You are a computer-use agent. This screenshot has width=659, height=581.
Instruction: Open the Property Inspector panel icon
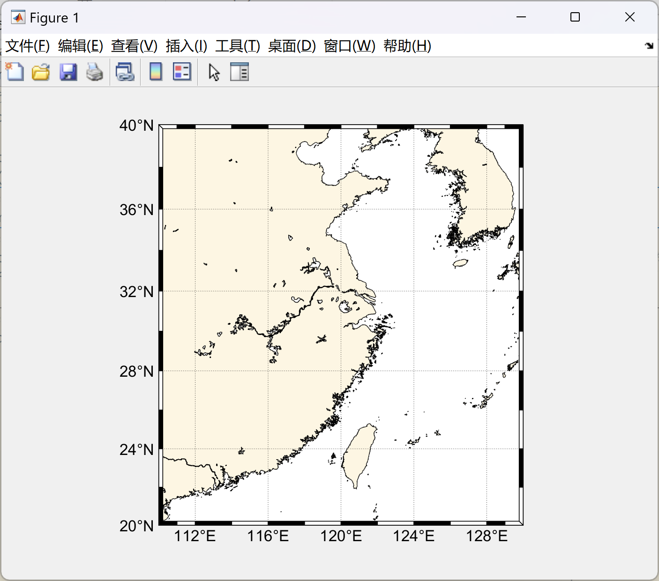point(240,72)
